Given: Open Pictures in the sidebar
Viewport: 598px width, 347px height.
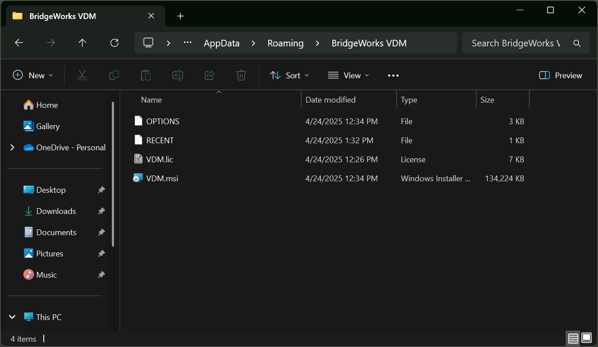Looking at the screenshot, I should 43,254.
